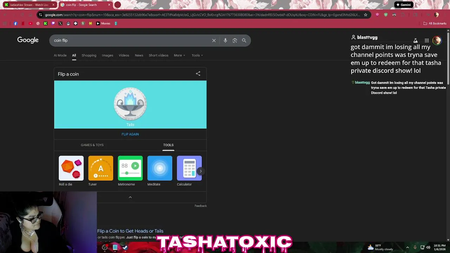
Task: Switch to katieohlee Stream browser tab
Action: click(30, 5)
